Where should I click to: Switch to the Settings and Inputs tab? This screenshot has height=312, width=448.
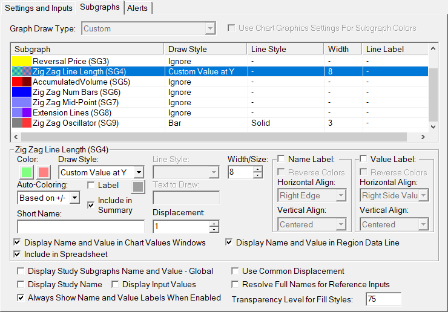click(39, 7)
